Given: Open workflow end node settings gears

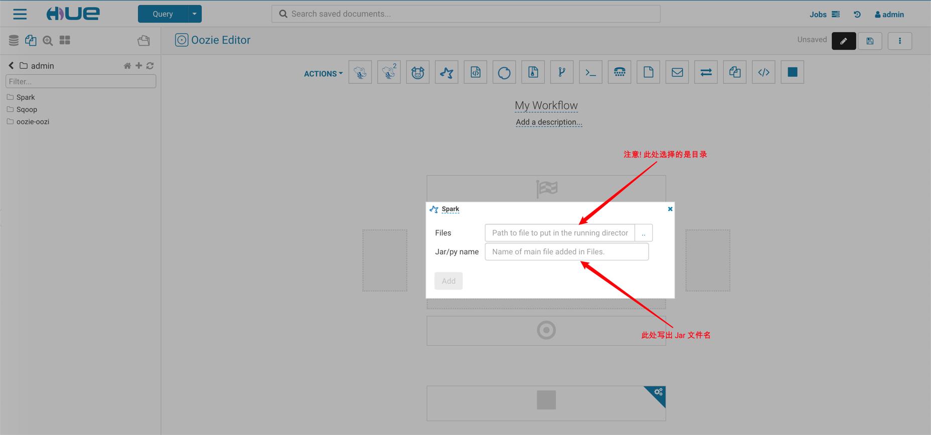Looking at the screenshot, I should click(x=658, y=393).
